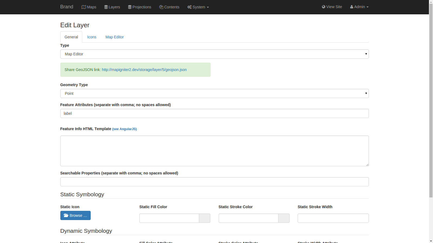This screenshot has width=433, height=243.
Task: Open the AngularJS documentation link
Action: pos(124,129)
